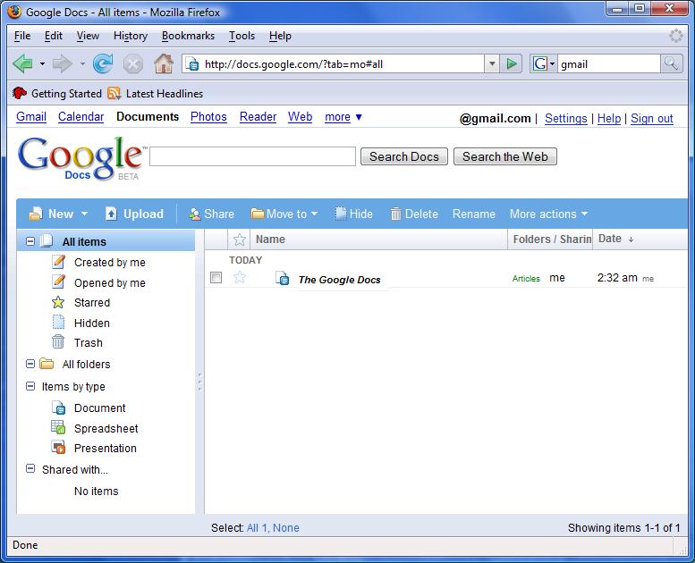
Task: Click the Sign out link
Action: point(651,119)
